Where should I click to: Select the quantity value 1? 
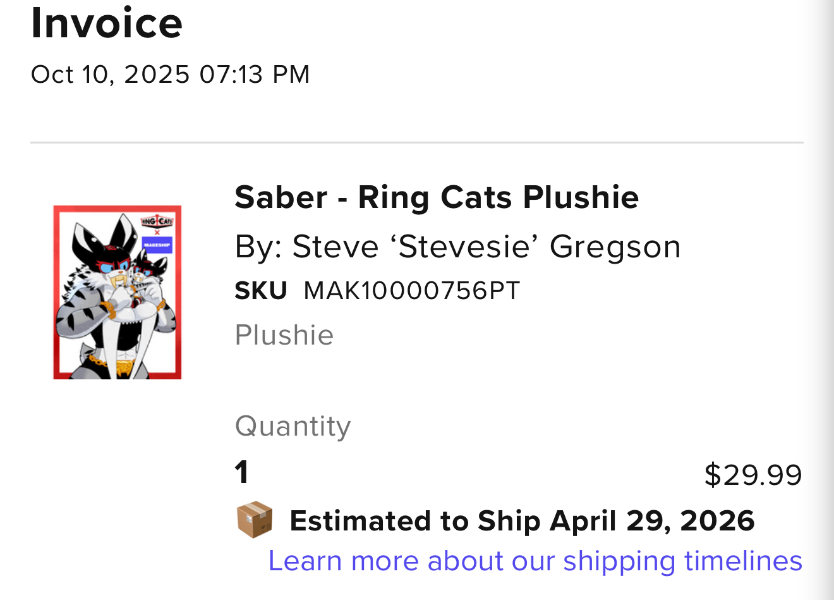point(241,472)
